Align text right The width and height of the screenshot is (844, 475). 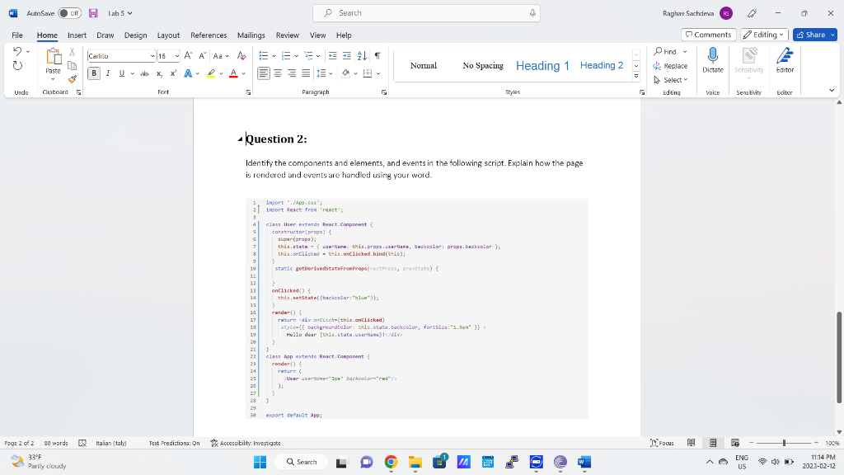point(292,73)
